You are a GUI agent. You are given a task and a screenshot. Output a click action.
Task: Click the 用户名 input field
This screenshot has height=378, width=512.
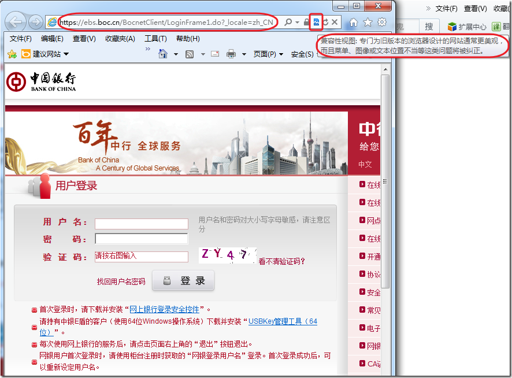tap(142, 224)
